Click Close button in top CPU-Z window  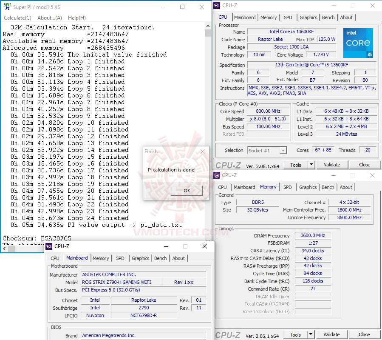365,165
